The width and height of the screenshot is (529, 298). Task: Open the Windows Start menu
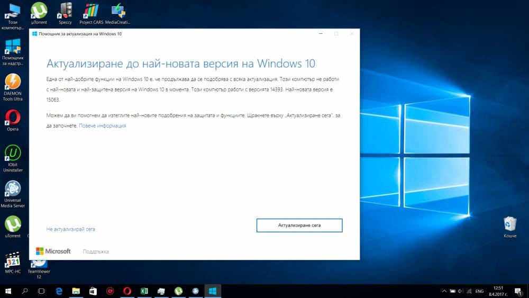(x=8, y=291)
